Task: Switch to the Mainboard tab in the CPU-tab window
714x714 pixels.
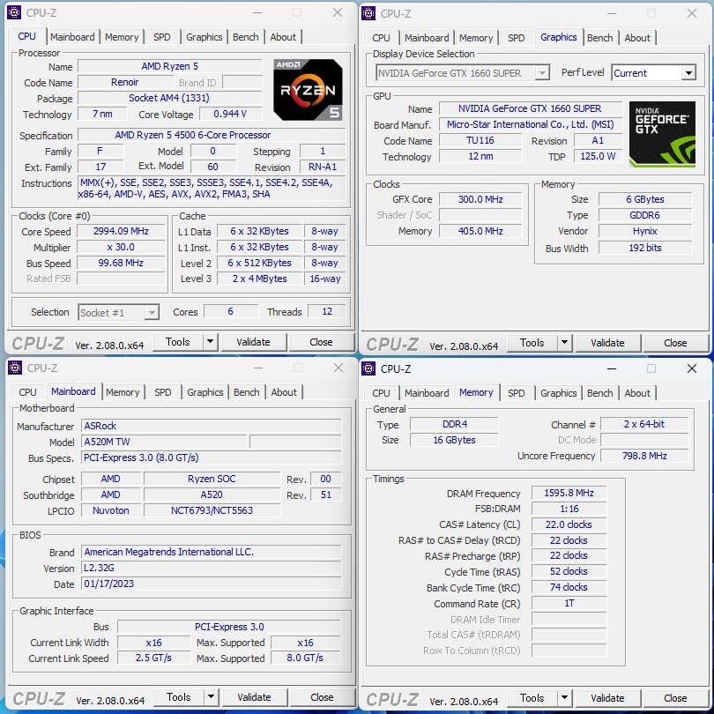Action: click(x=72, y=37)
